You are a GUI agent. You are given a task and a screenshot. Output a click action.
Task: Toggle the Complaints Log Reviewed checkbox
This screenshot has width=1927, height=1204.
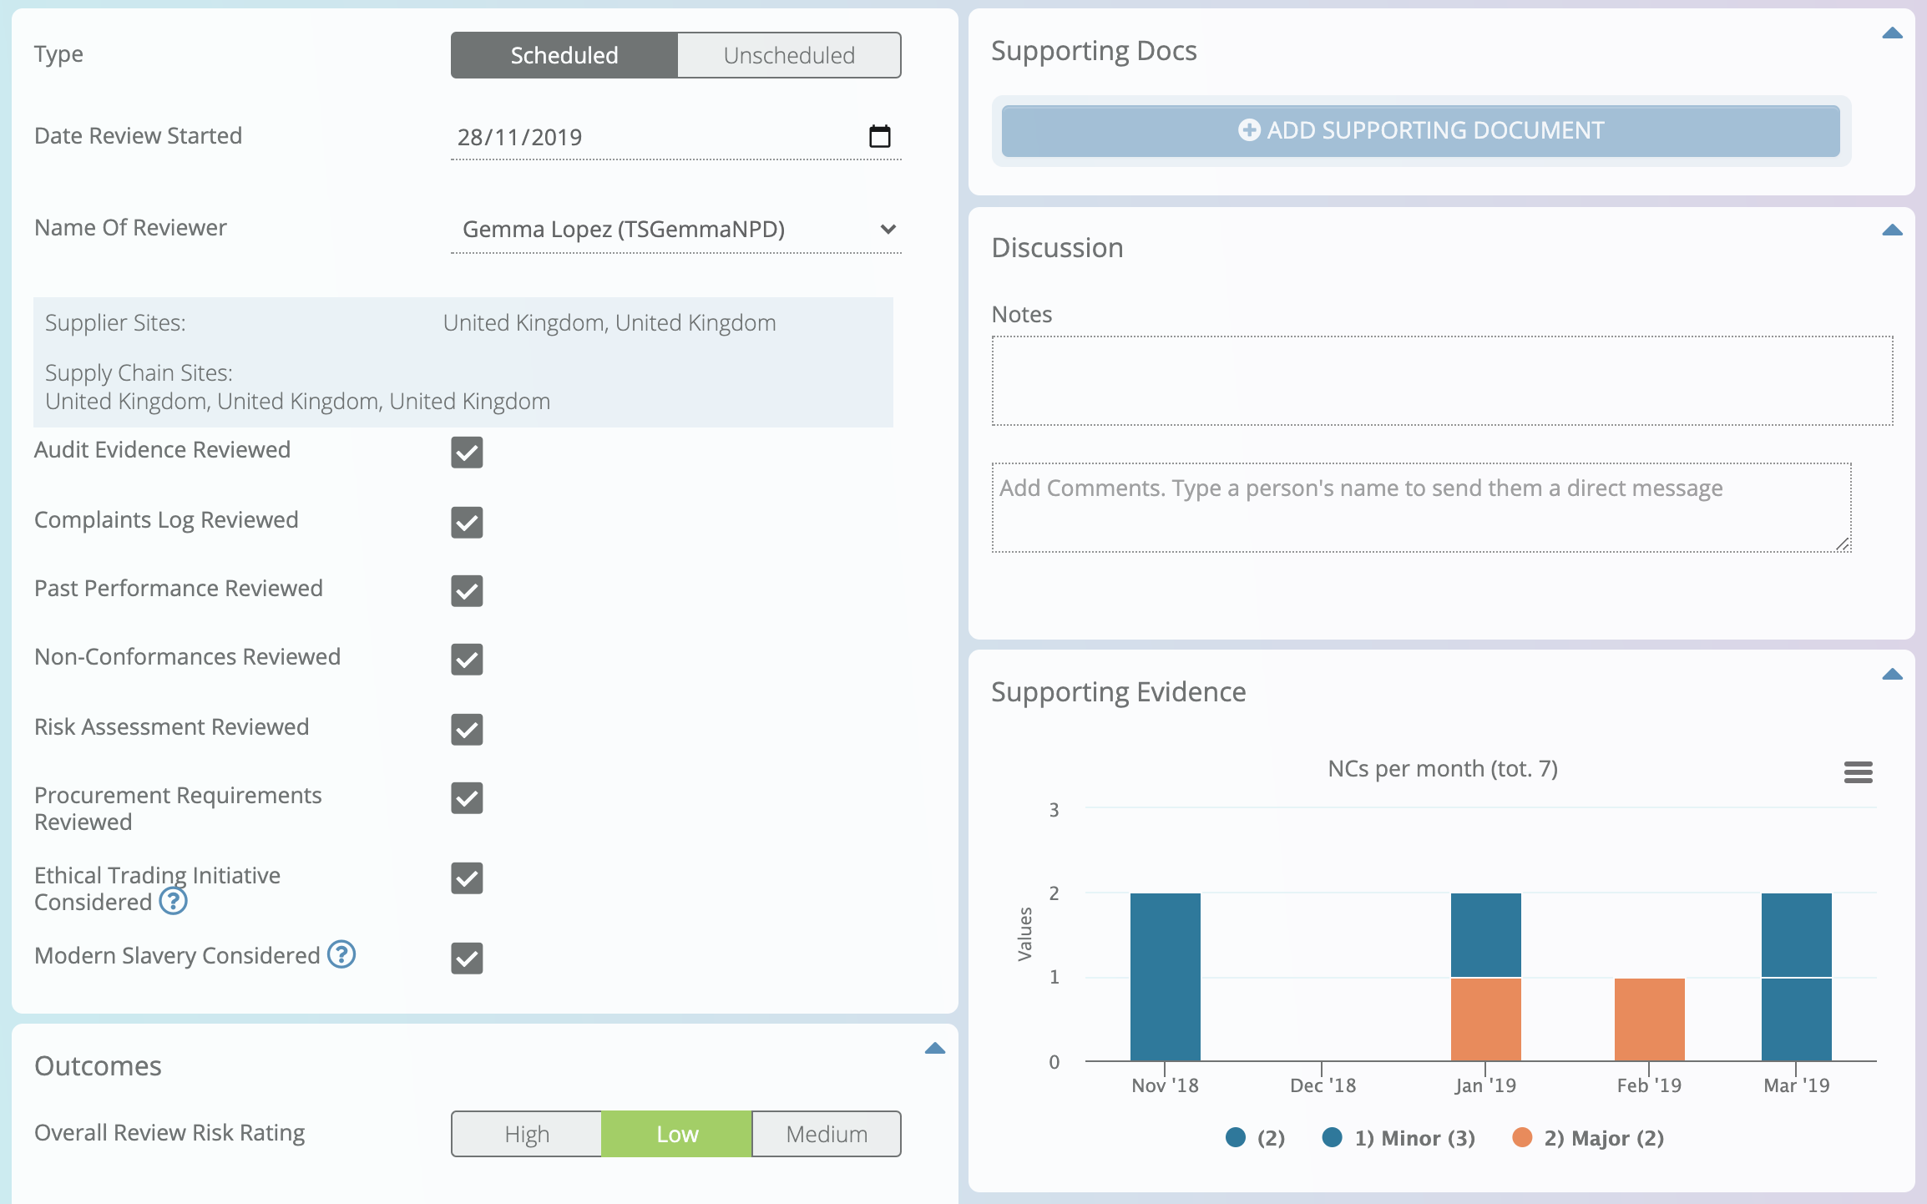468,522
